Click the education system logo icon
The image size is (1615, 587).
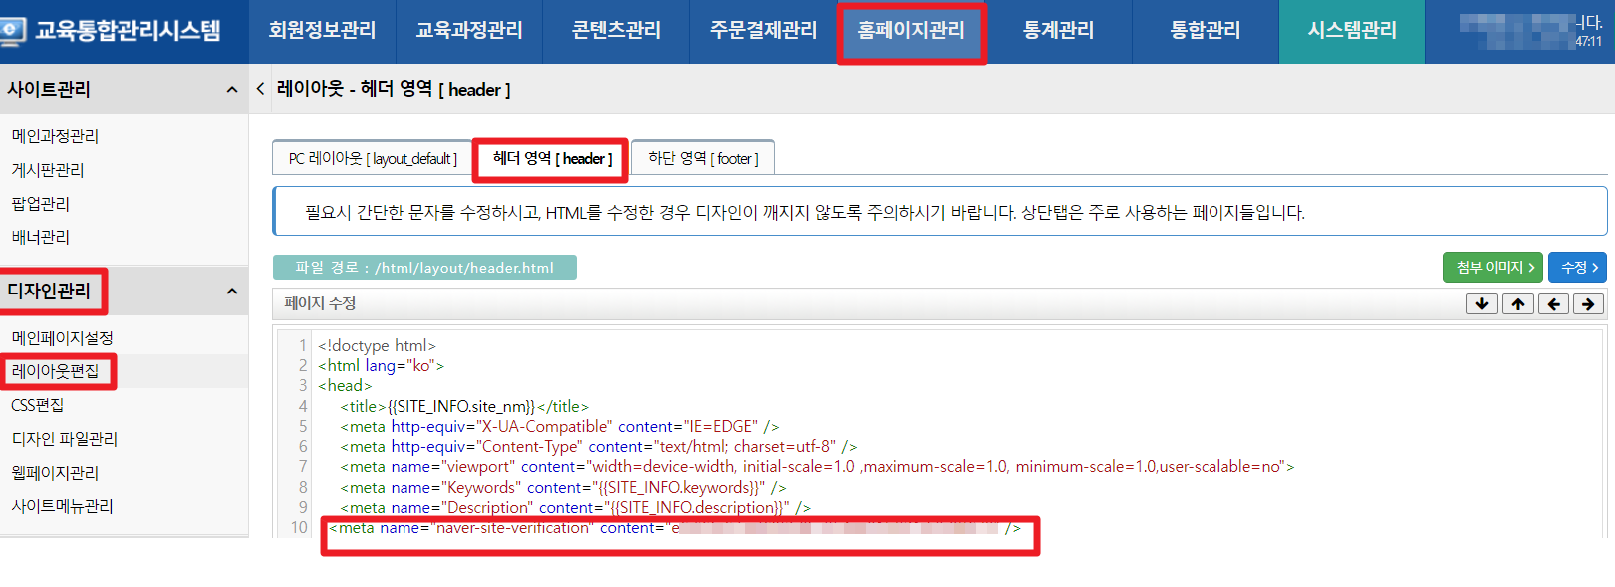click(x=13, y=31)
